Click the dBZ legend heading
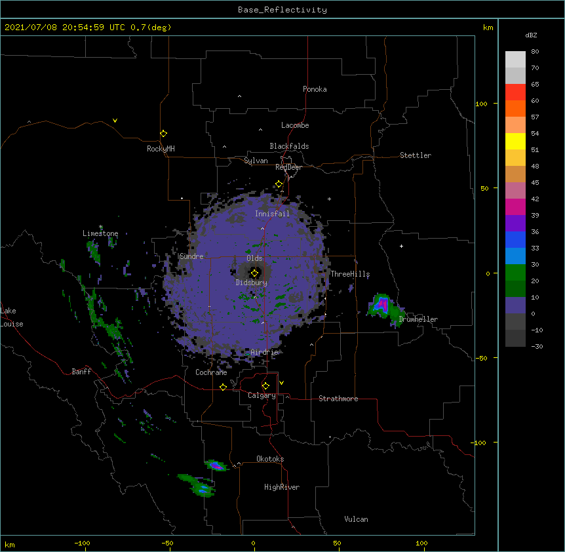Screen dimensions: 565x552 pyautogui.click(x=531, y=35)
